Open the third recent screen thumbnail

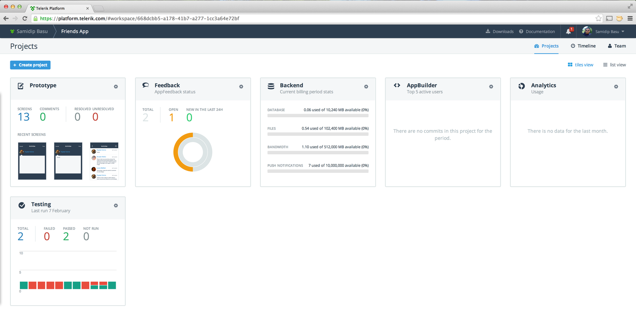pos(105,161)
